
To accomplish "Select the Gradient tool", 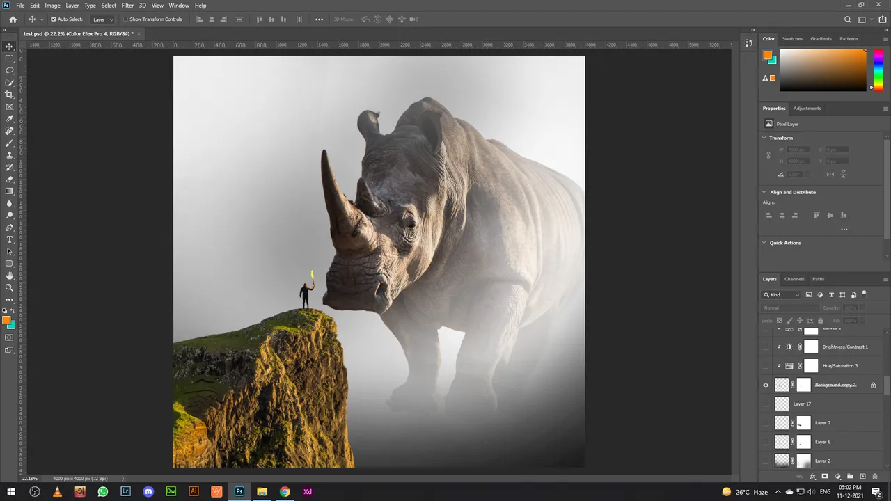I will 9,191.
